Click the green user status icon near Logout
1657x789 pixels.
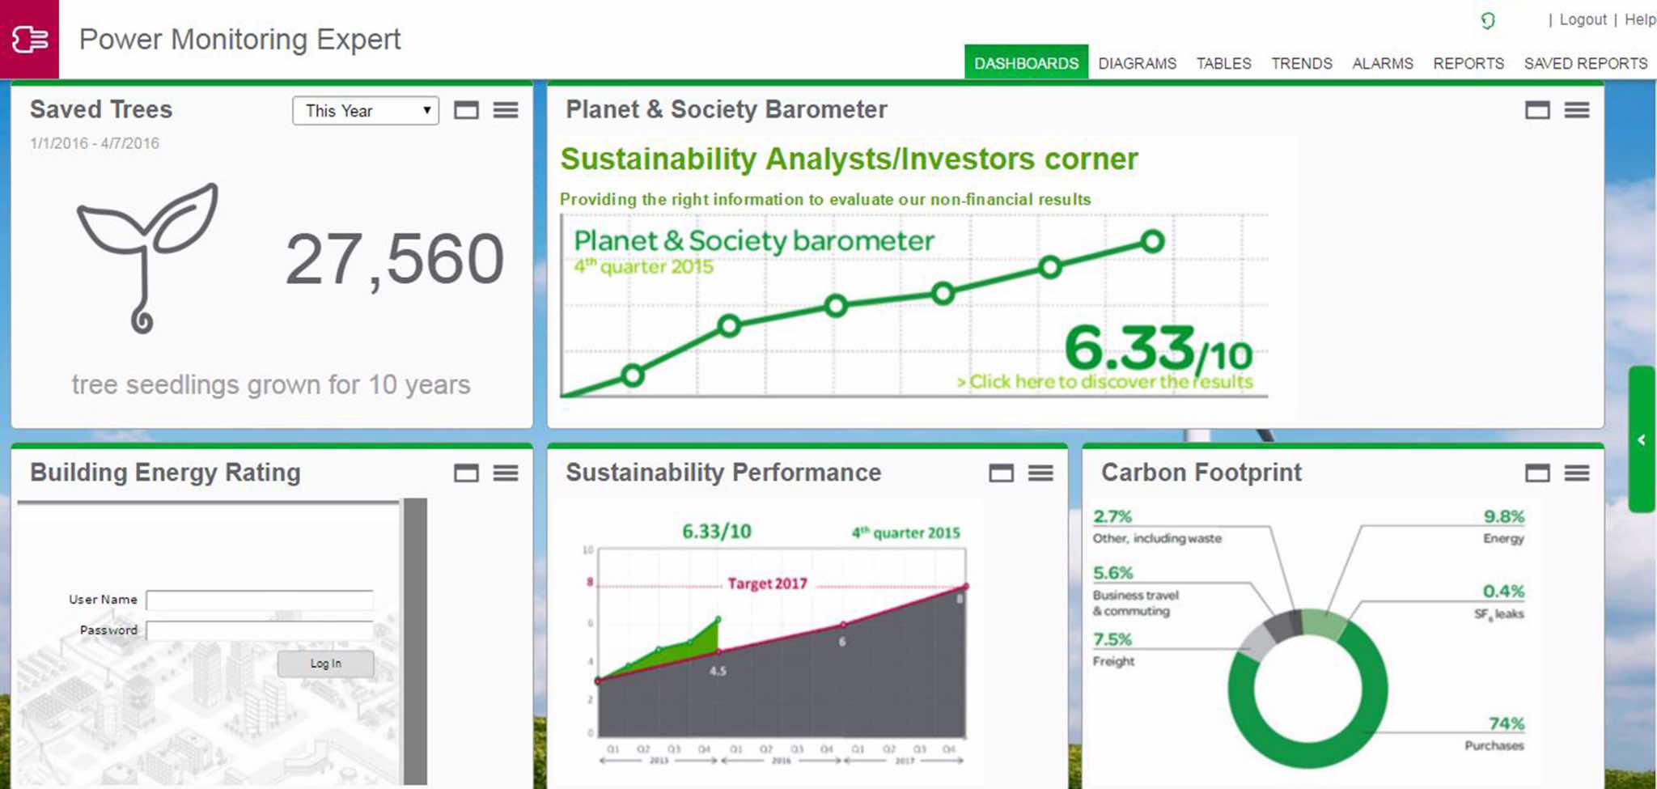[1487, 20]
